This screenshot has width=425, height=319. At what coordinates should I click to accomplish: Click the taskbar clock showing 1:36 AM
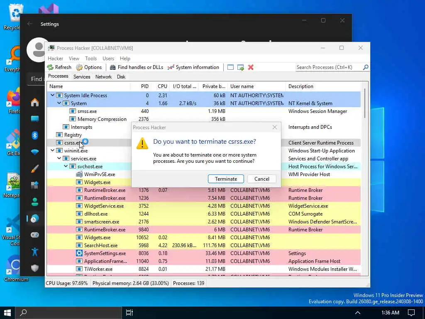click(x=390, y=312)
